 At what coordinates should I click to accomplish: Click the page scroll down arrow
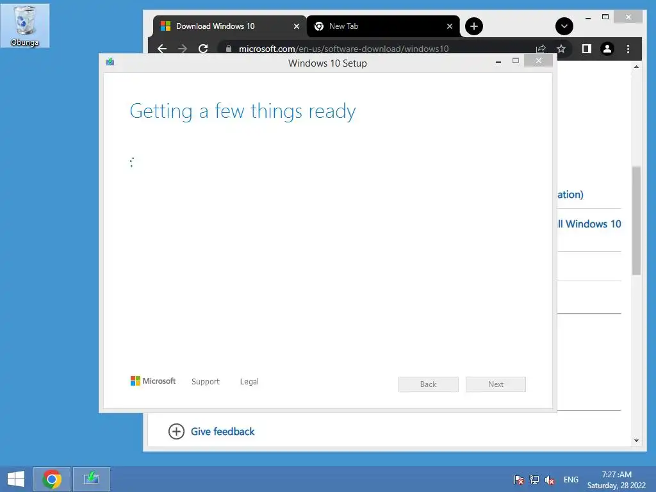636,441
